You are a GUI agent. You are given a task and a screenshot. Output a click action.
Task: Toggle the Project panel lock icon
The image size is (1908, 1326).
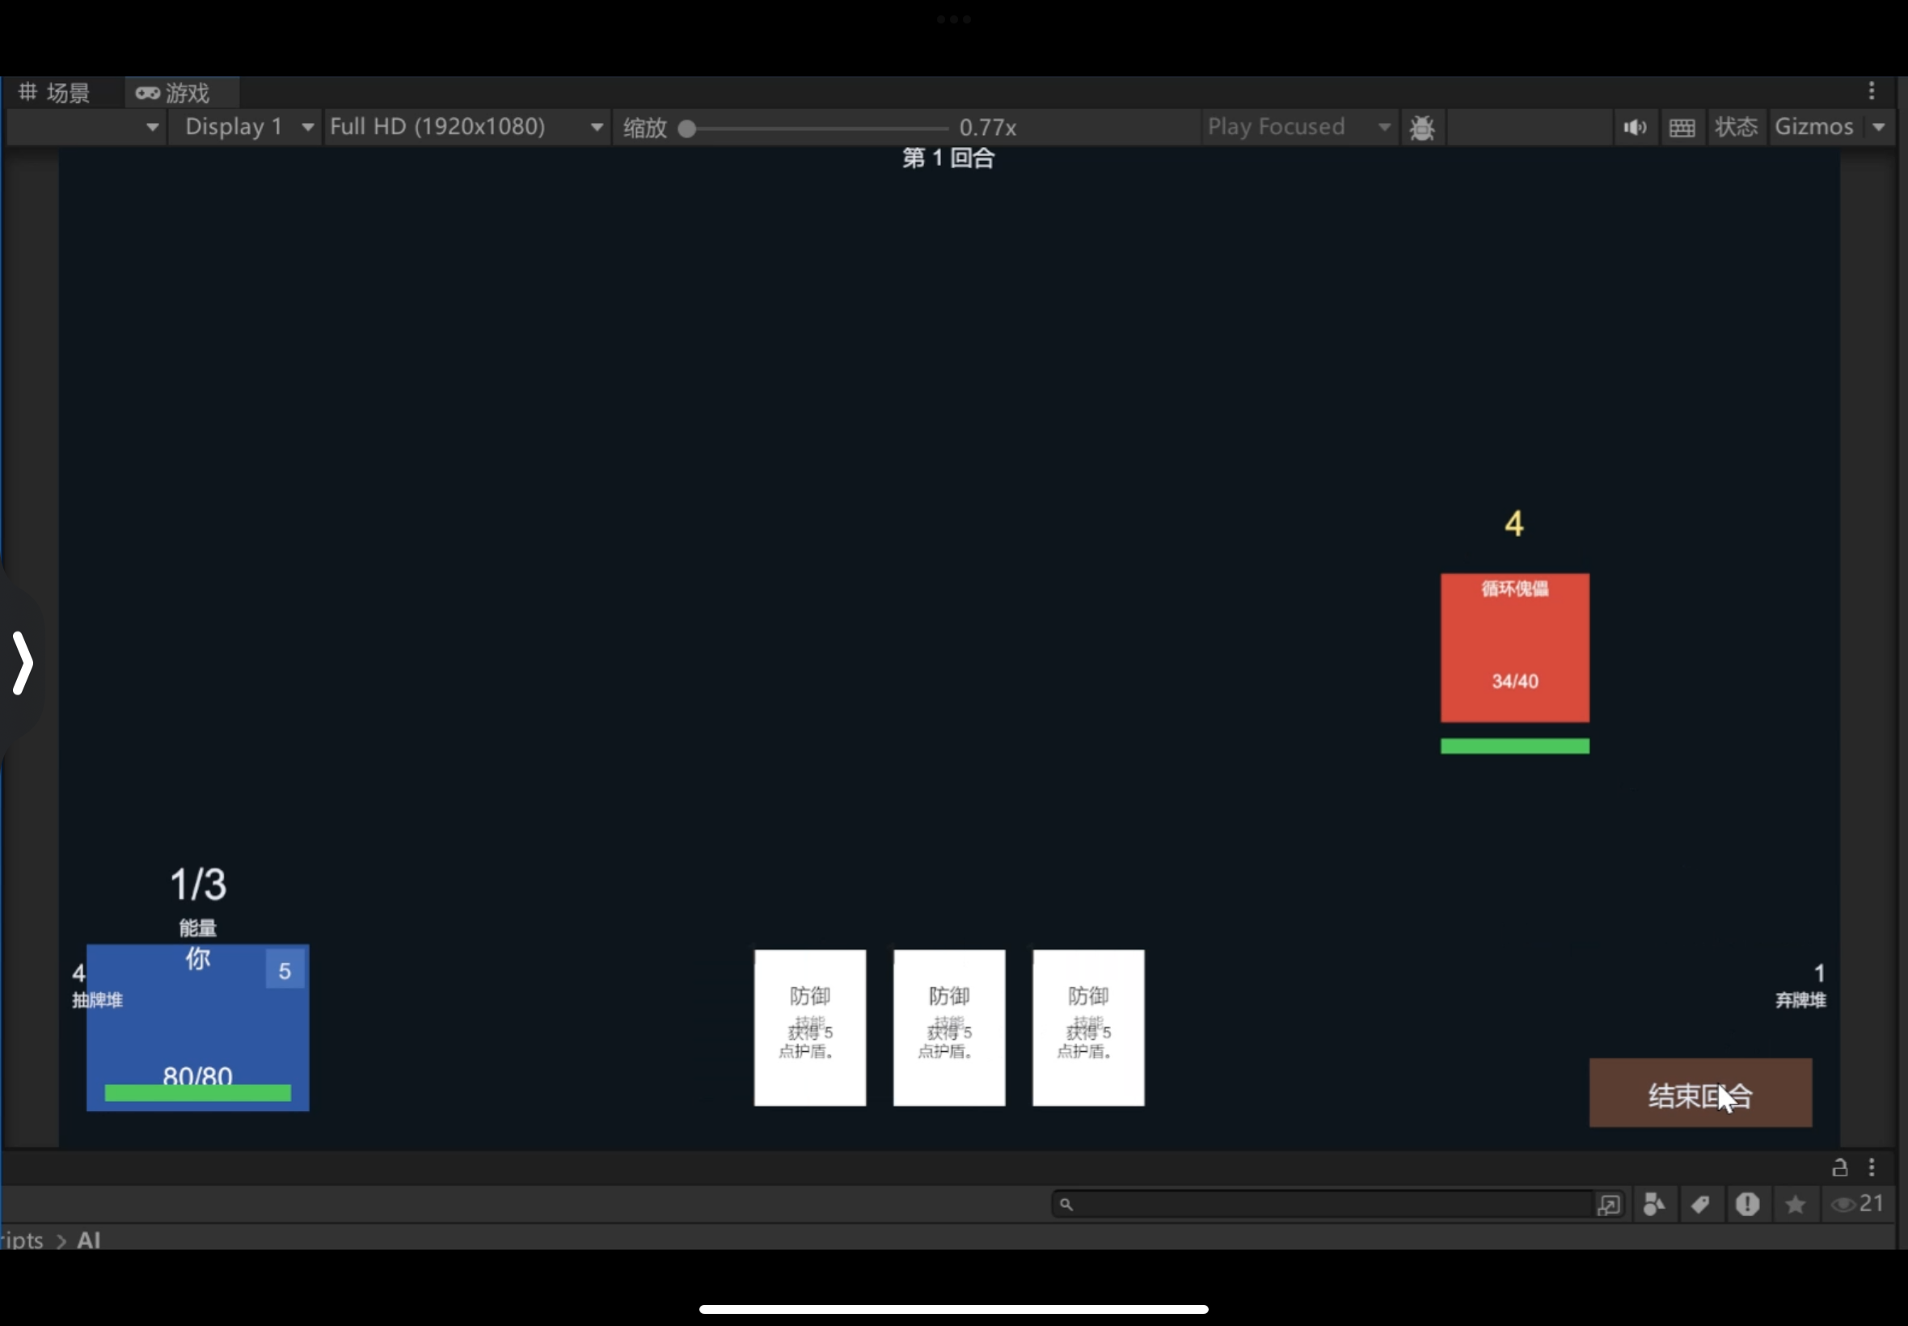click(1839, 1168)
